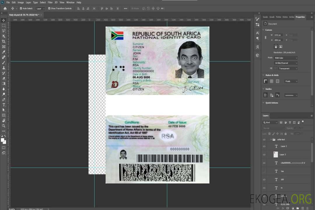Screen dimensions: 315x210
Task: Select the Eyedropper tool
Action: 3,52
